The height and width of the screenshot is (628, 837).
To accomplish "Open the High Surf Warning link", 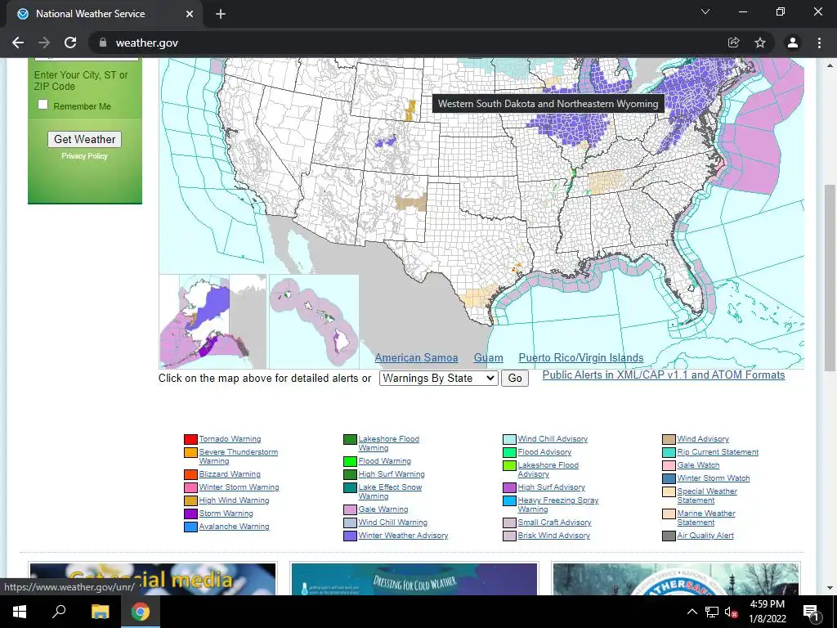I will pos(392,474).
